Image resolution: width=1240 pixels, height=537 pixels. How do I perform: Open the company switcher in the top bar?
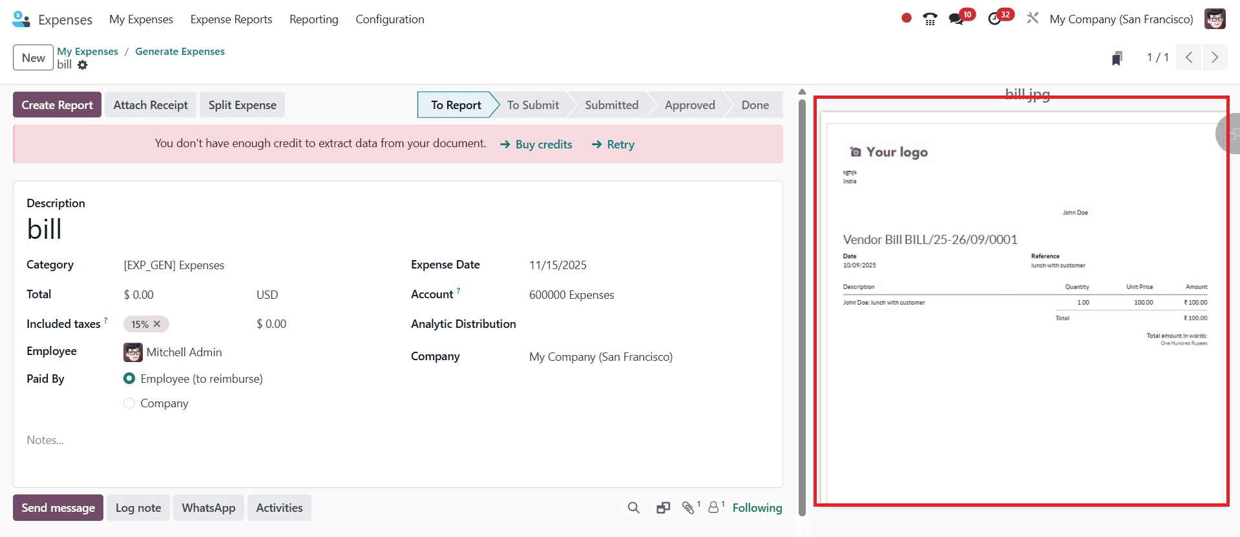1121,19
